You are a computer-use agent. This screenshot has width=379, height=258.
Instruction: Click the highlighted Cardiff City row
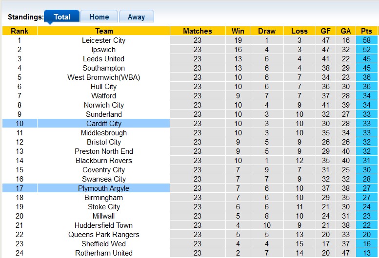103,124
